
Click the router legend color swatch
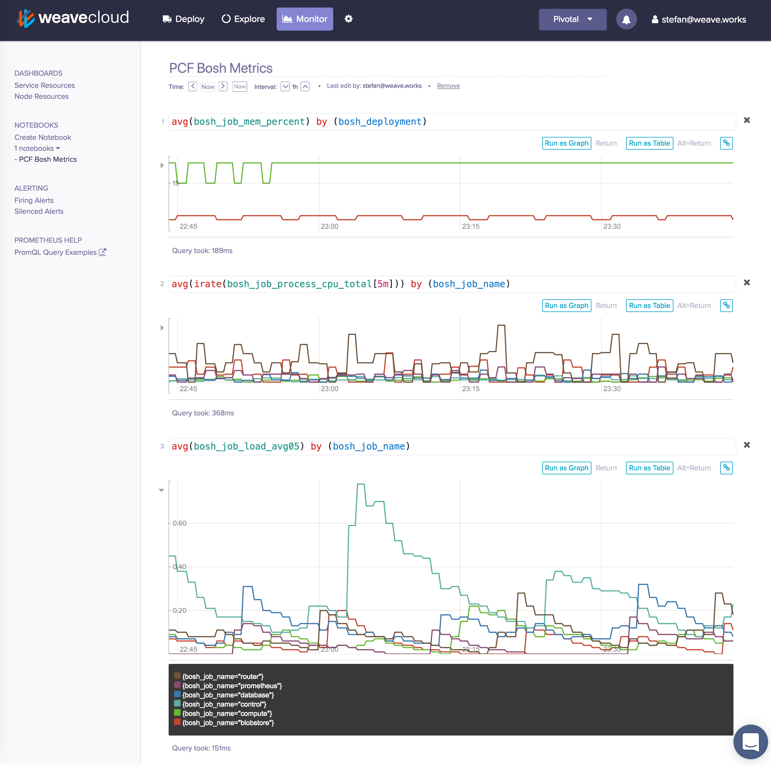(177, 675)
